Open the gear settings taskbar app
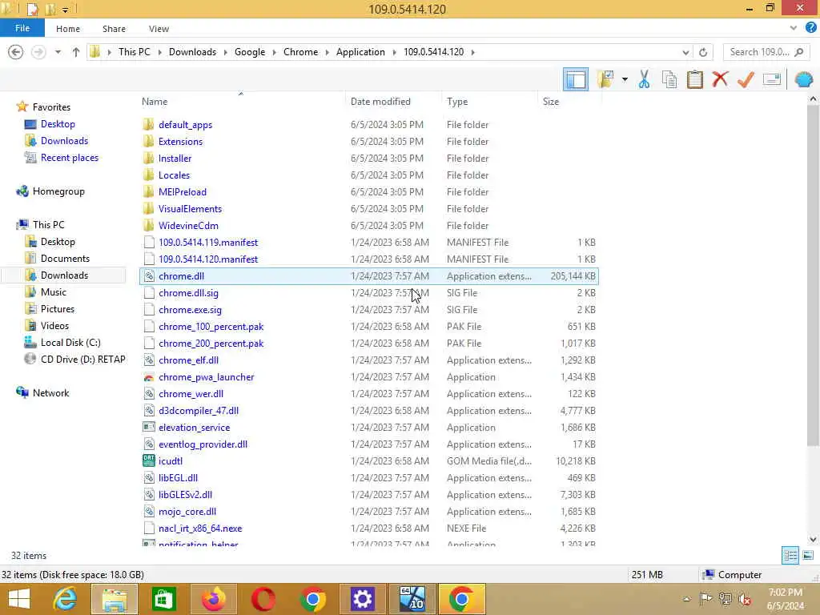The width and height of the screenshot is (820, 615). [362, 599]
